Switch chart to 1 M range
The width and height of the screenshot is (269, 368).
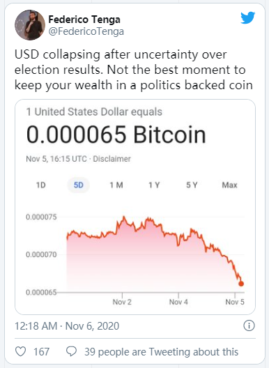[116, 185]
